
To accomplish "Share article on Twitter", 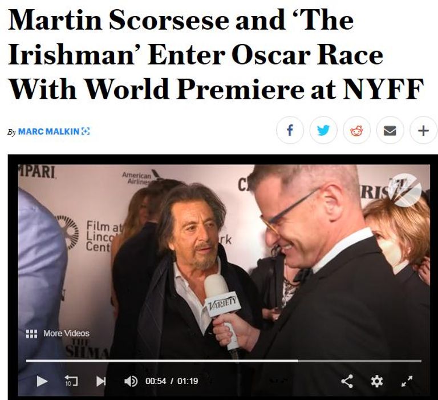I will click(323, 130).
